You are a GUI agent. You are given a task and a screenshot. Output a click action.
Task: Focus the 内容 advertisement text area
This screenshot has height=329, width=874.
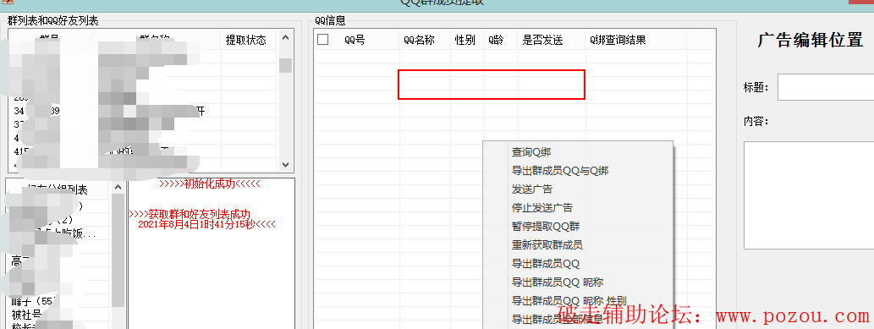[x=809, y=195]
